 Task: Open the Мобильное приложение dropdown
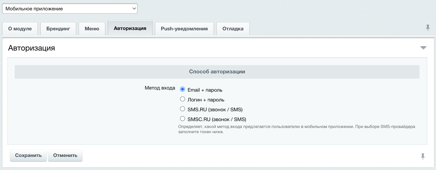coord(70,8)
